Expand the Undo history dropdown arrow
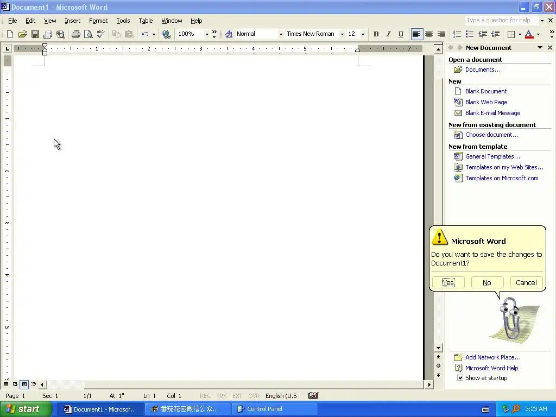The image size is (556, 417). point(154,34)
